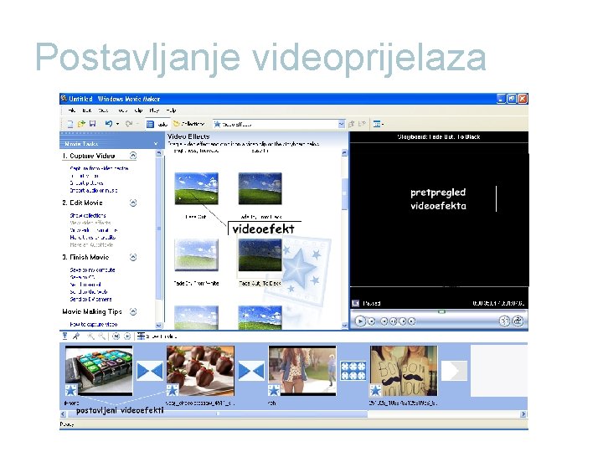Open a project using the folder icon

pos(81,124)
